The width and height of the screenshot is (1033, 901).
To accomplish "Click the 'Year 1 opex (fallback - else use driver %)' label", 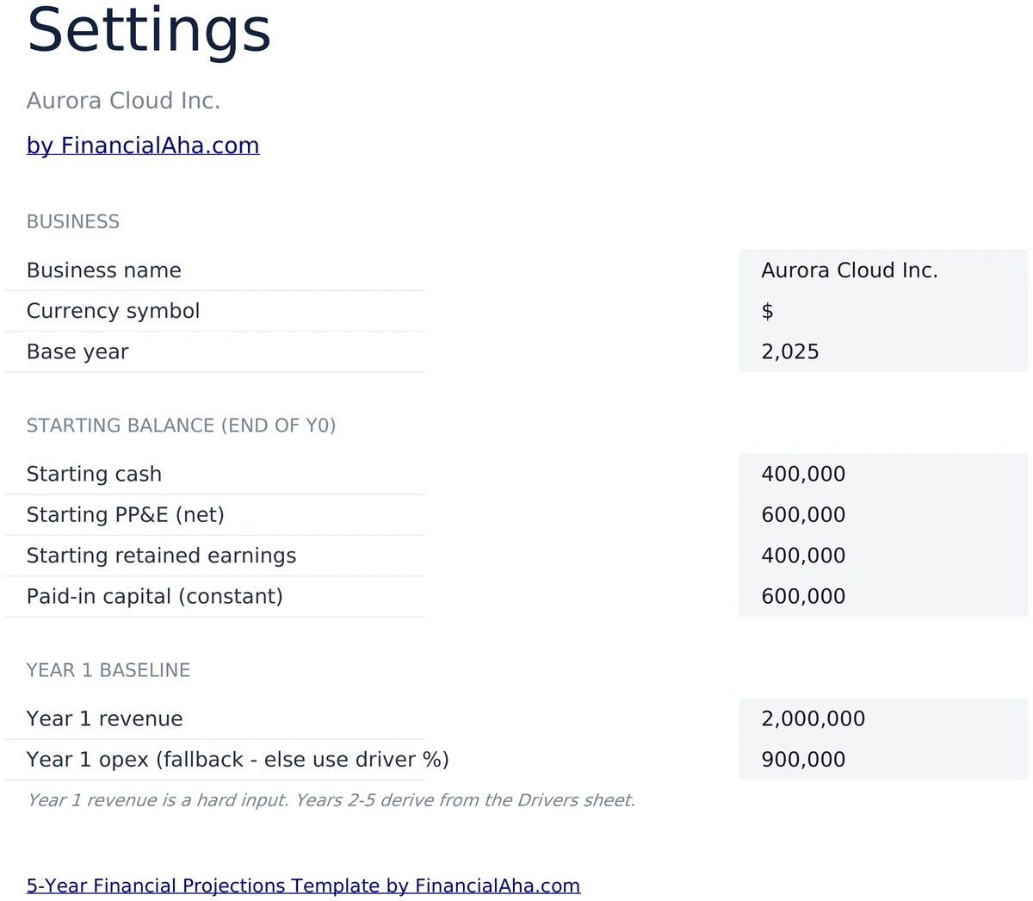I will 238,760.
